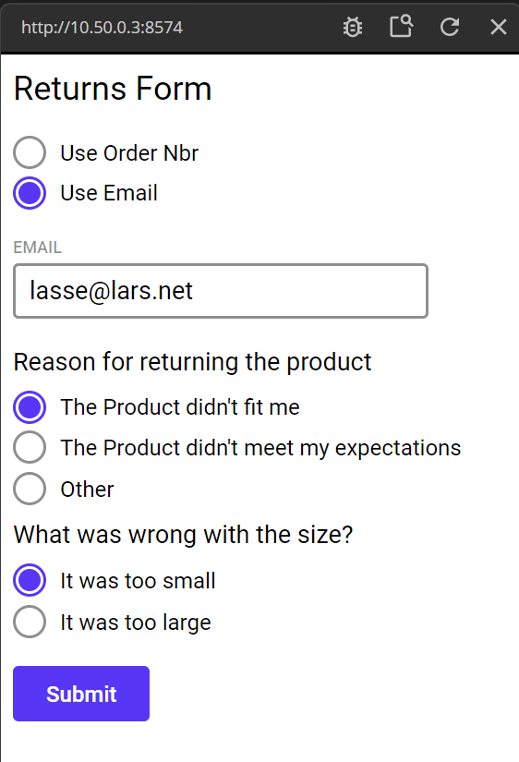Open page in external browser icon
Image resolution: width=519 pixels, height=762 pixels.
point(401,26)
